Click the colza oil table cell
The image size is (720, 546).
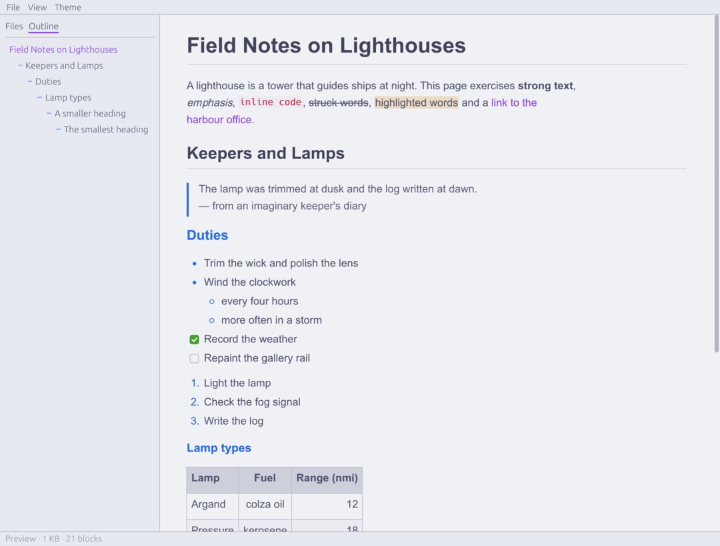(265, 506)
